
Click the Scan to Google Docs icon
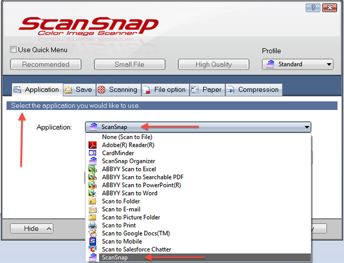coord(92,233)
